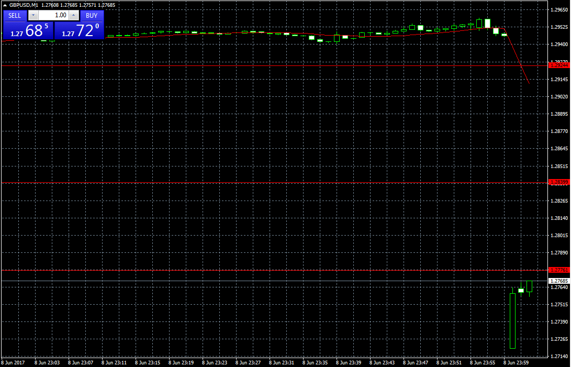Click current price label 1.27685
Screen dimensions: 571x367
pyautogui.click(x=559, y=281)
